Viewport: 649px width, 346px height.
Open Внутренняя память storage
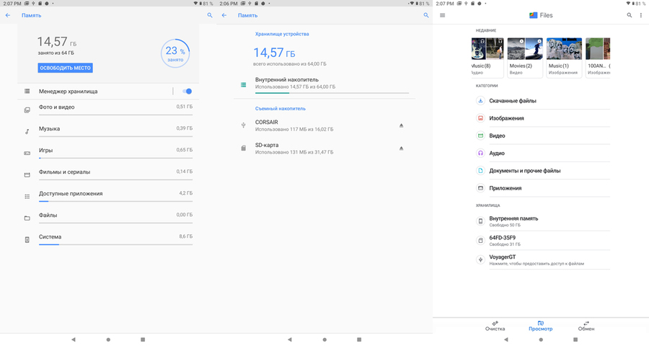(542, 221)
